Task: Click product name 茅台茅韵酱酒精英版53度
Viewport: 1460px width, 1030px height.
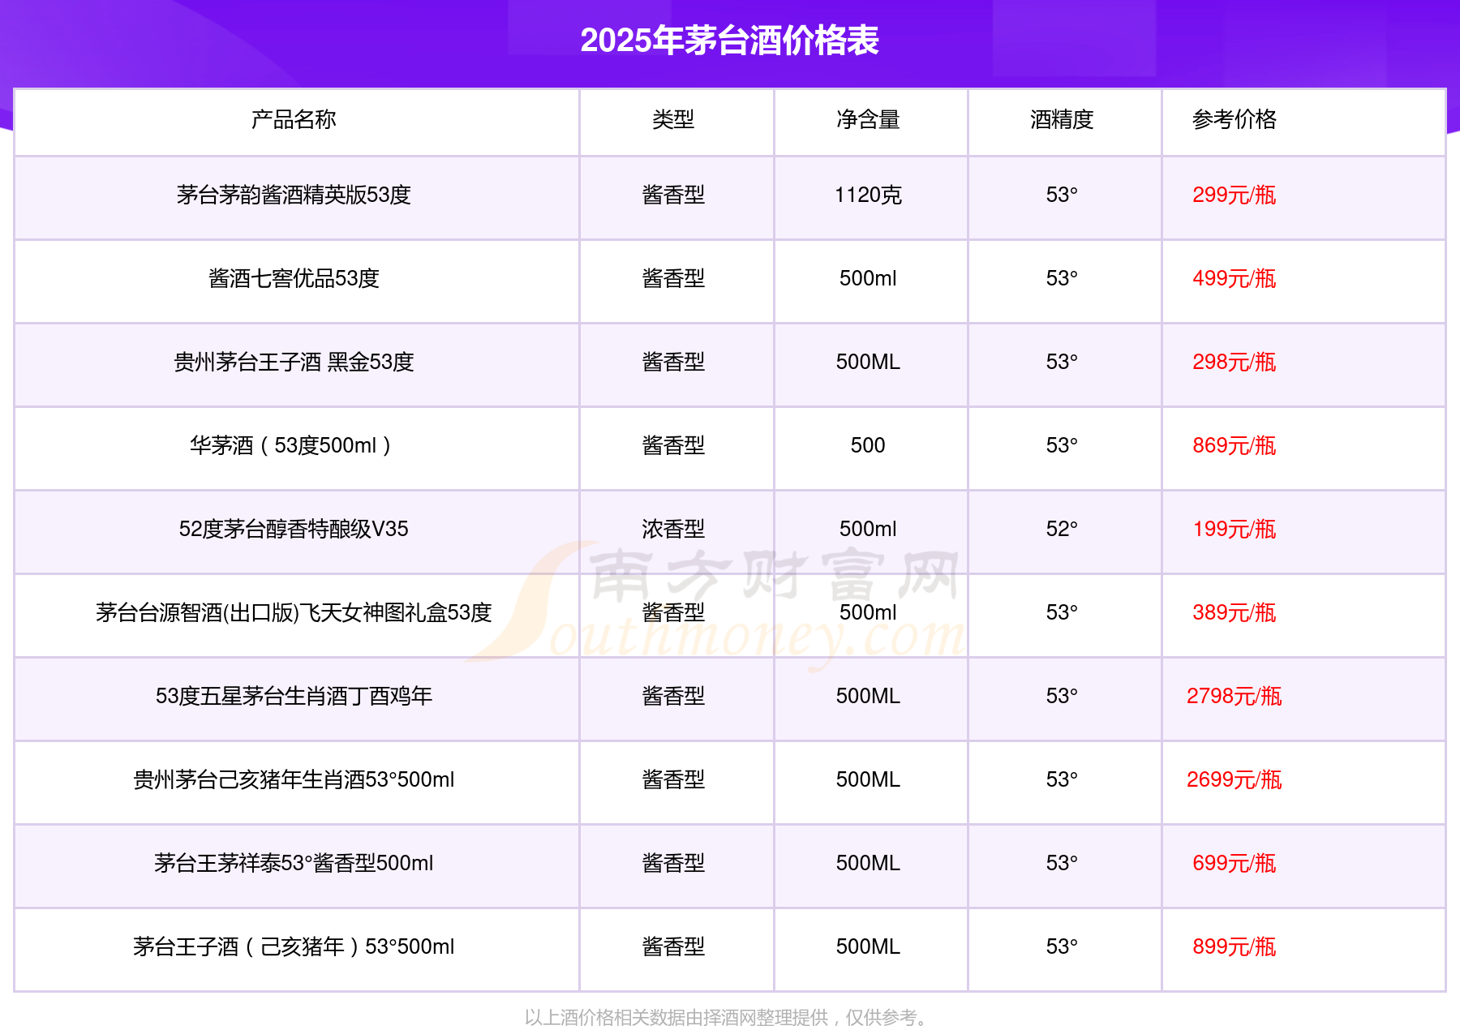Action: 294,195
